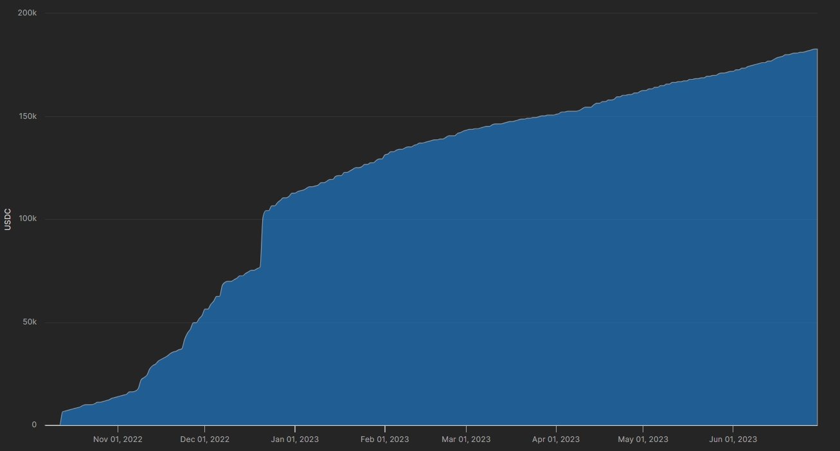Select the Jan 01, 2023 date label
This screenshot has width=840, height=451.
pos(294,439)
